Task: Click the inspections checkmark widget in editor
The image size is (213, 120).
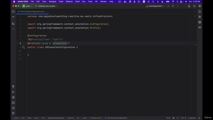Action: click(x=195, y=16)
